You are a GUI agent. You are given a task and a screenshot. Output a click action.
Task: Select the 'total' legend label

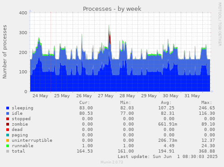18,151
